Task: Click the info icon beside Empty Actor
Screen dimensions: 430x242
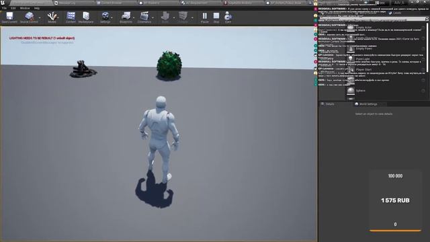Action: pos(423,28)
